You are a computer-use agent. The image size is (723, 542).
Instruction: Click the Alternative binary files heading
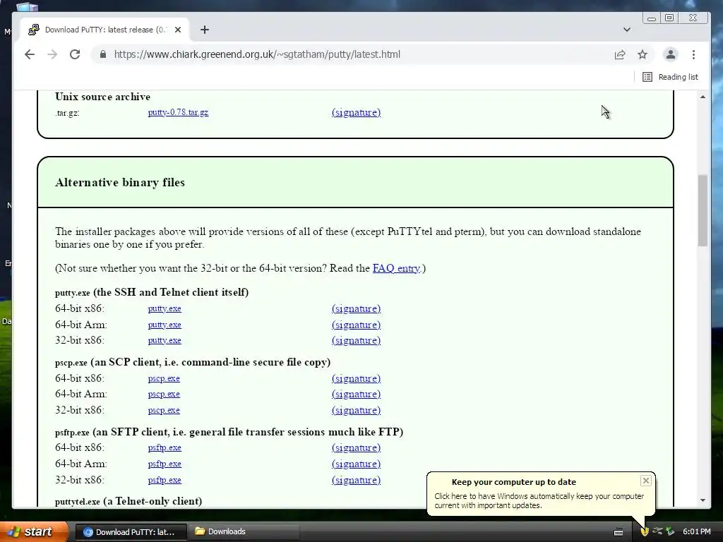pos(120,183)
